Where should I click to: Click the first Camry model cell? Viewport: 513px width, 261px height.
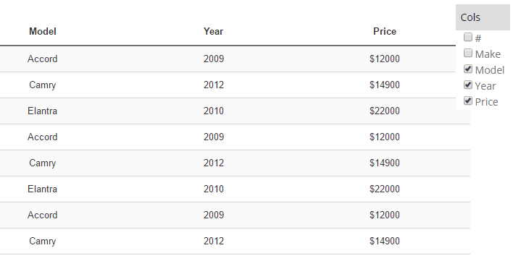click(x=43, y=85)
